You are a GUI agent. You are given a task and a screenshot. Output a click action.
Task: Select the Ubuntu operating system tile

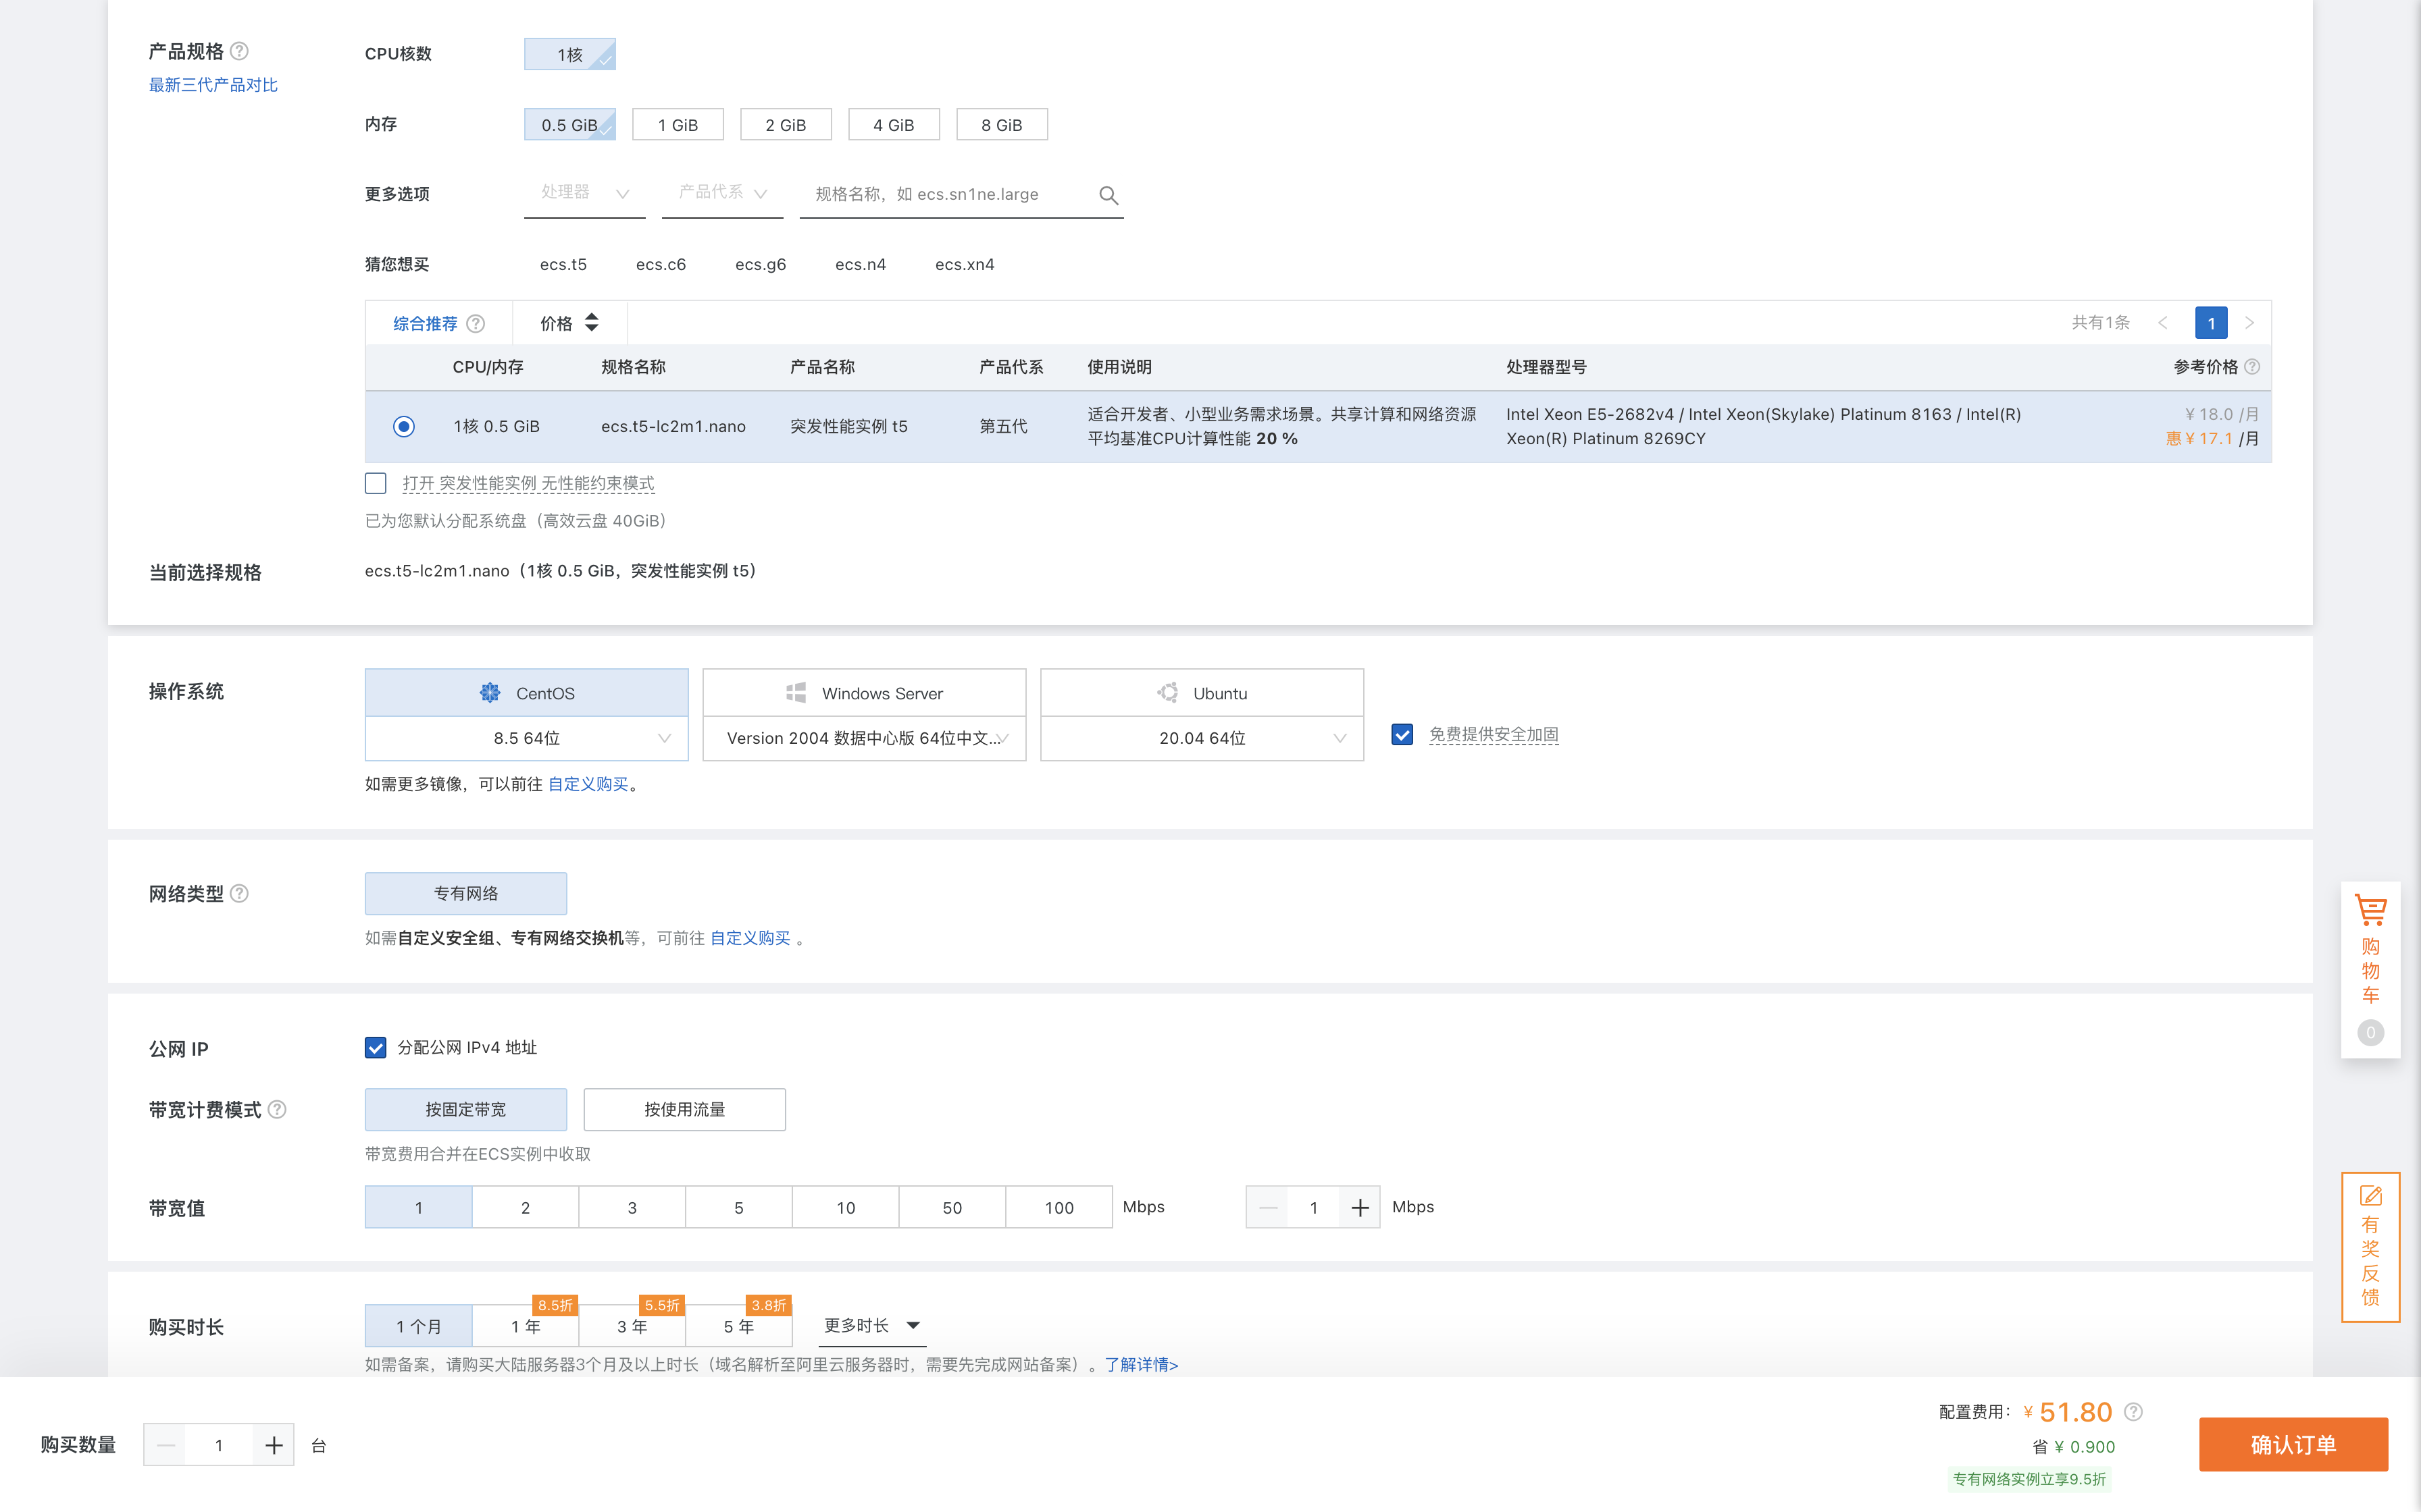click(x=1202, y=692)
